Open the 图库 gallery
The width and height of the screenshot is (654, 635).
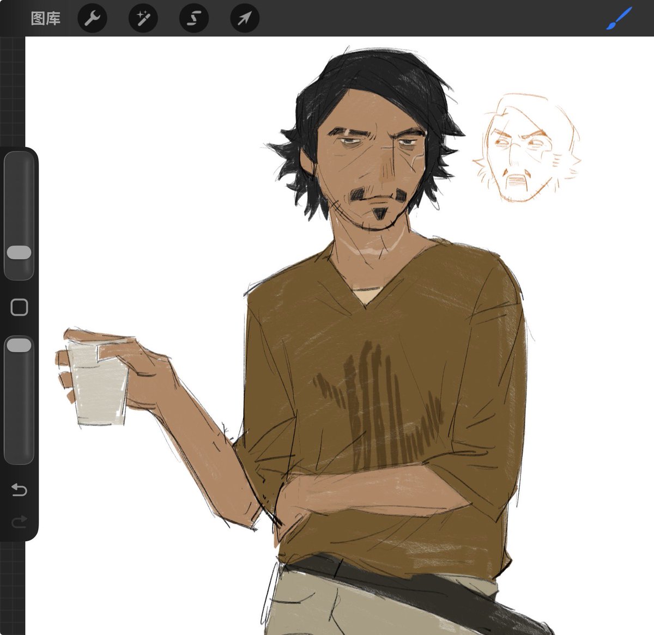[45, 19]
